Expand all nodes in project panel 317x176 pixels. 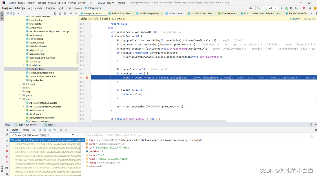(x=60, y=13)
